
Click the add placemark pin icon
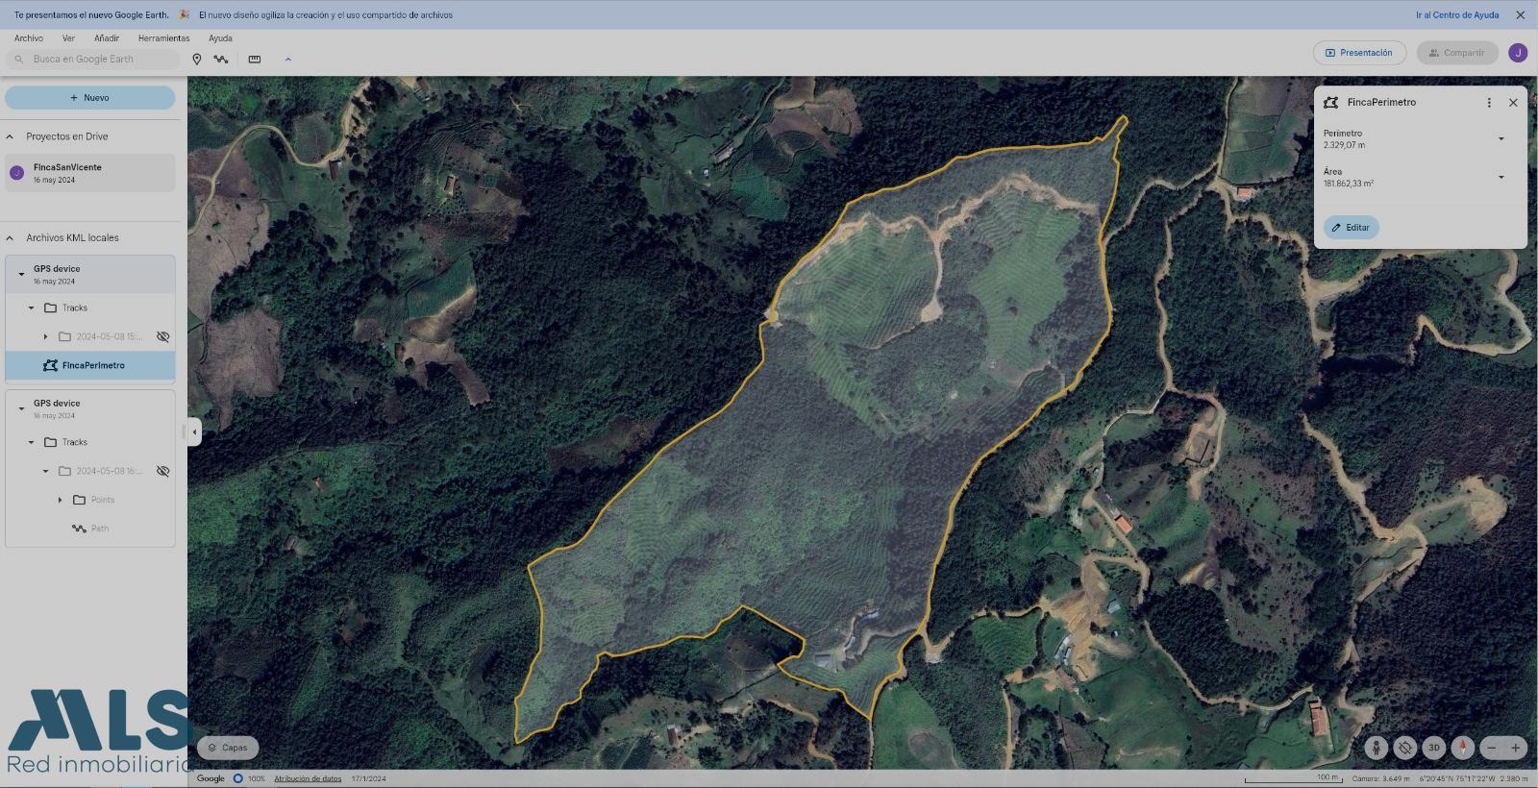coord(197,60)
